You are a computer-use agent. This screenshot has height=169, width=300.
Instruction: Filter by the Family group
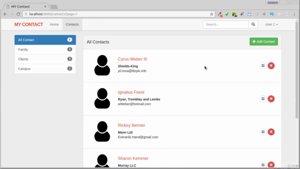pyautogui.click(x=45, y=49)
